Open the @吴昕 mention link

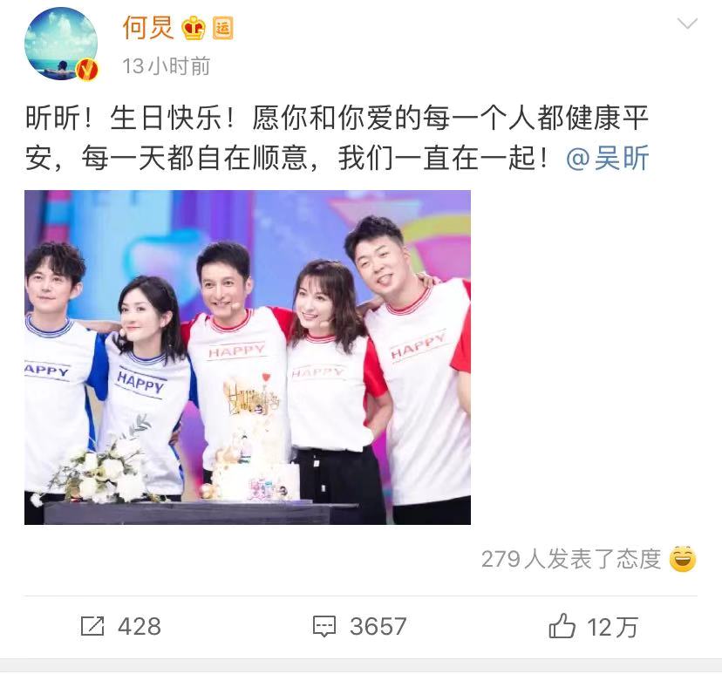coord(608,158)
